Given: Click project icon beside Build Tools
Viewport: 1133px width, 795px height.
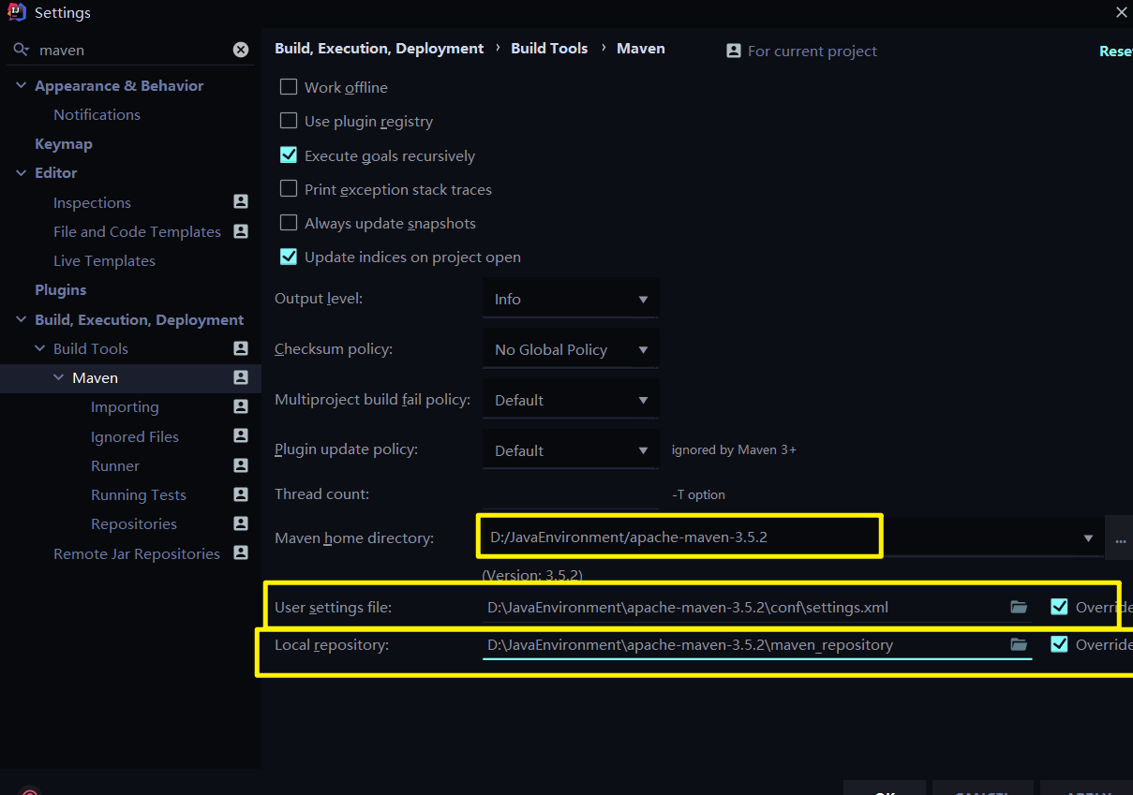Looking at the screenshot, I should click(241, 348).
